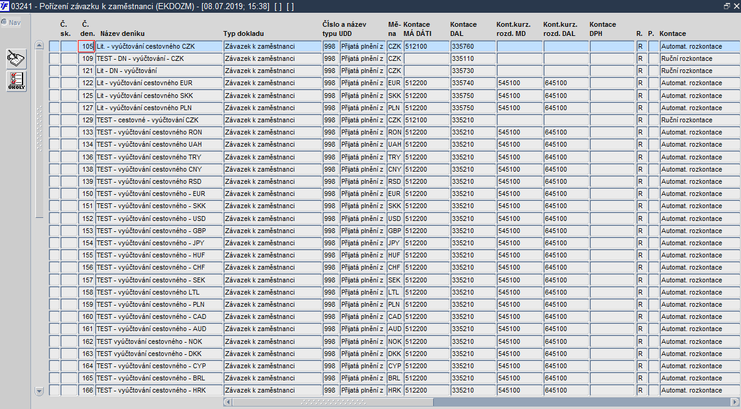Click the Kontace DPH cell in row 105
This screenshot has height=409, width=741.
(612, 46)
